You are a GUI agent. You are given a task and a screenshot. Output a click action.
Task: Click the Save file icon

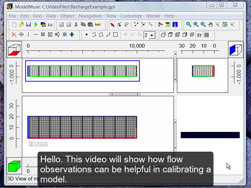(29, 24)
